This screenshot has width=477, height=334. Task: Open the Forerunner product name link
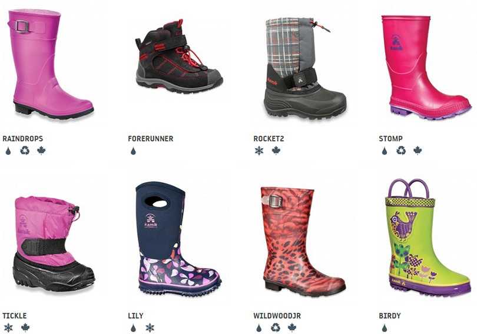point(151,139)
